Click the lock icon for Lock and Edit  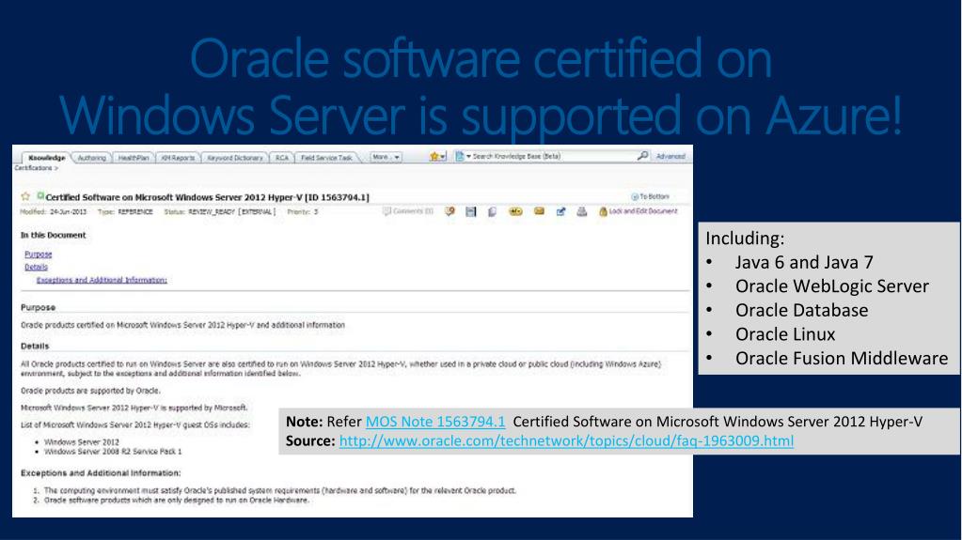pos(603,211)
